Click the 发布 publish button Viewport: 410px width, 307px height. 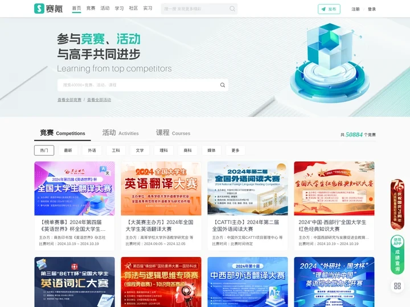[329, 9]
